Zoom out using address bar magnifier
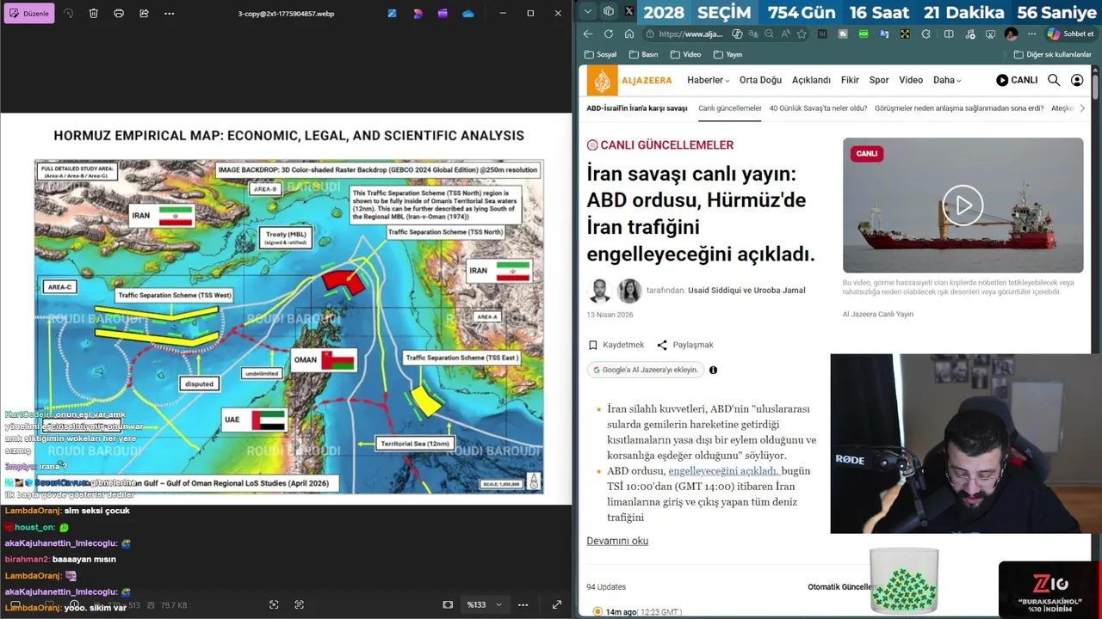The width and height of the screenshot is (1102, 619). pyautogui.click(x=769, y=34)
